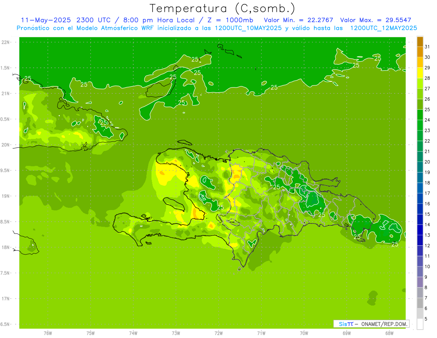
Task: Click the latitude label '7.5N'
Action: point(5,273)
